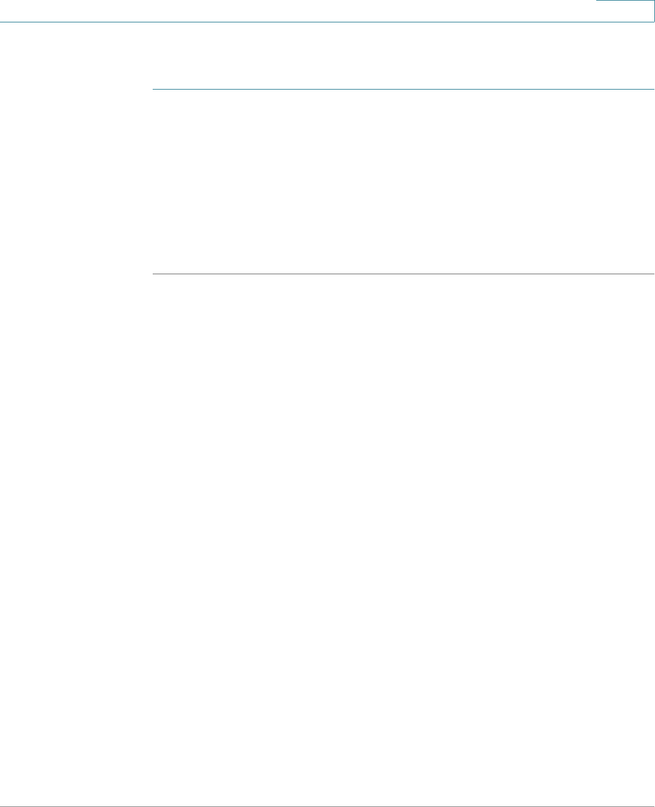Click inside blank area between the two rules
Screen dimensions: 655x807
403,182
